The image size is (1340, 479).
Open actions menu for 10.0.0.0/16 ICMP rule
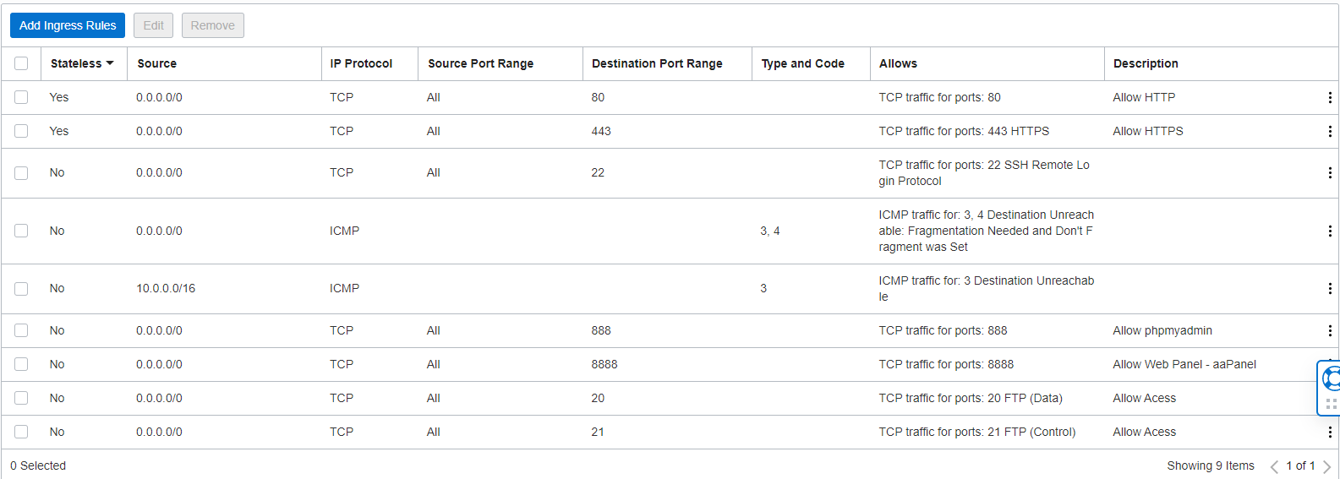coord(1330,289)
